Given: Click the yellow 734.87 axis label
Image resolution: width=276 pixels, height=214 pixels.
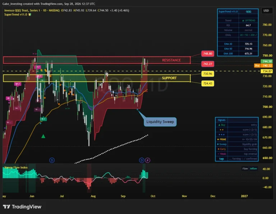Looking at the screenshot, I should pyautogui.click(x=267, y=71).
